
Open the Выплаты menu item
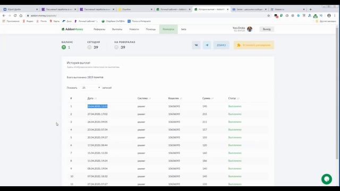point(117,29)
